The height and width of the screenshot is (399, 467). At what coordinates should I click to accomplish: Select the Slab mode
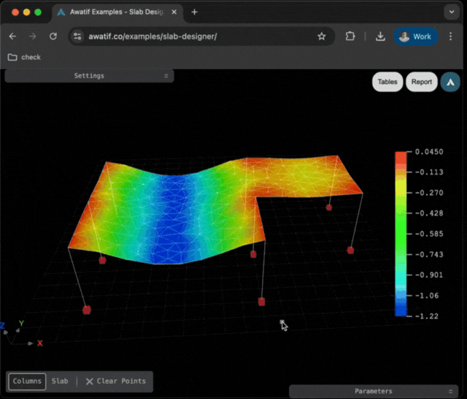60,381
